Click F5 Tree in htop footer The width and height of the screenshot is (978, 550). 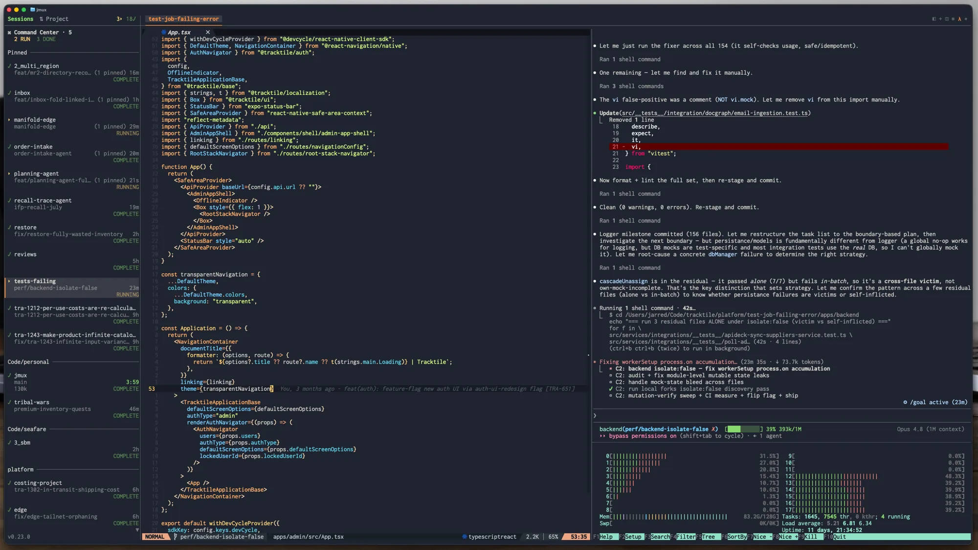pos(708,537)
